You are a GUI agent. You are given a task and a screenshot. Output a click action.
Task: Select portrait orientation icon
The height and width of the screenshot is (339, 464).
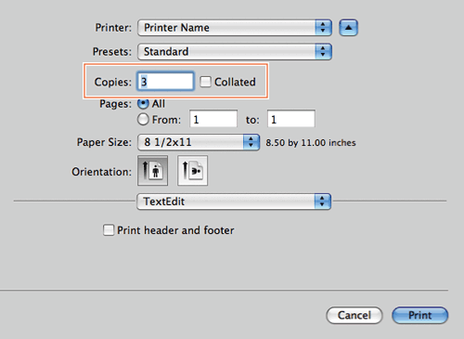(153, 171)
